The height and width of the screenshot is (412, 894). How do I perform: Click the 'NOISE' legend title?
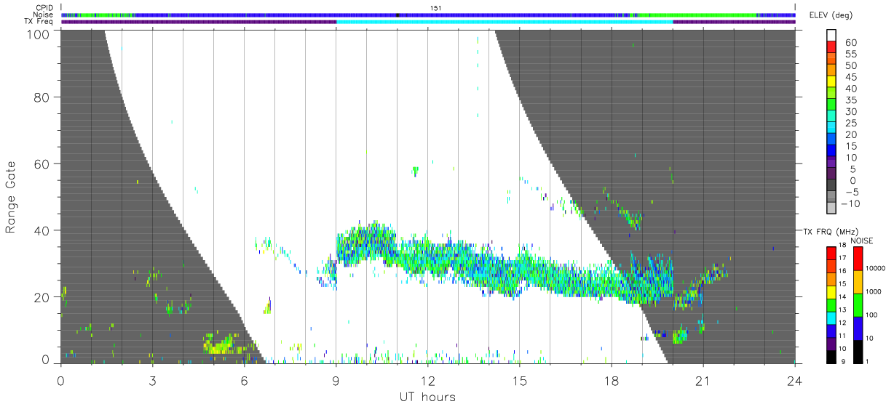click(x=861, y=241)
